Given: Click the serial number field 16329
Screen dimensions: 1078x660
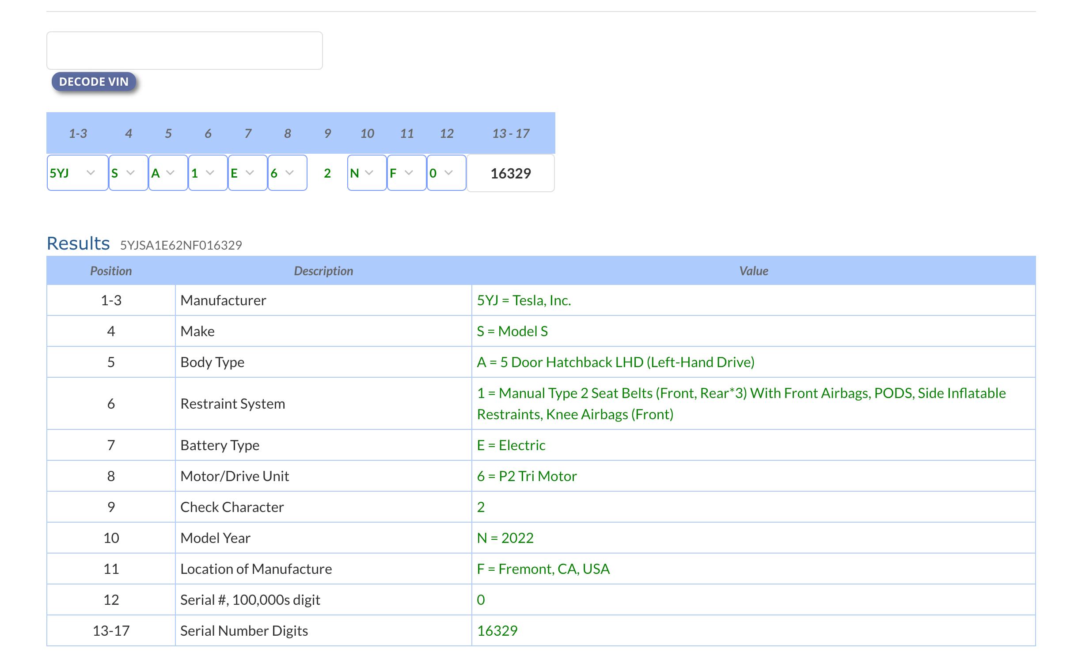Looking at the screenshot, I should 511,173.
